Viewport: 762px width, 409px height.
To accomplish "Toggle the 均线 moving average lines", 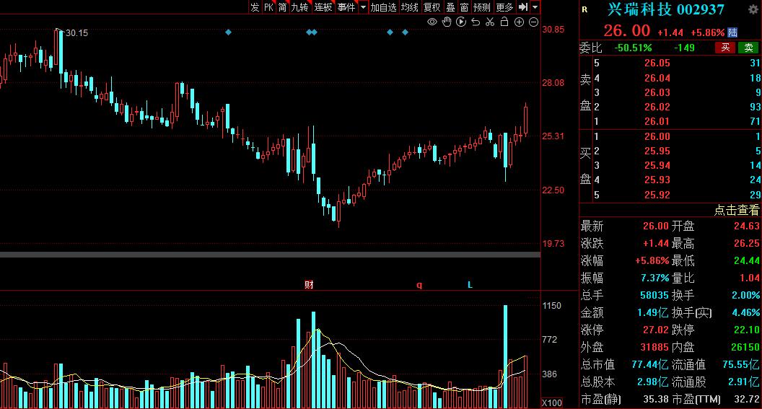I will [x=410, y=6].
